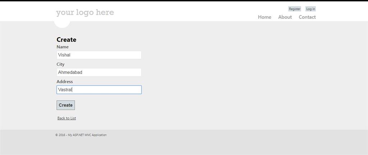Screen dimensions: 368x155
Task: Follow the Back to List link
Action: tap(67, 118)
